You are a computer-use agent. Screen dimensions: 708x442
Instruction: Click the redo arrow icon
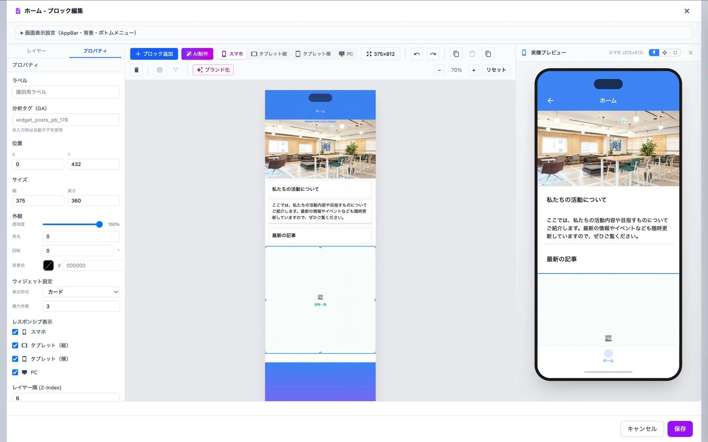pos(433,54)
